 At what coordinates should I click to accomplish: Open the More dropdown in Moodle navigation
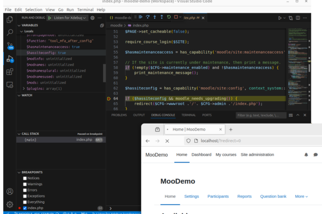click(x=301, y=196)
